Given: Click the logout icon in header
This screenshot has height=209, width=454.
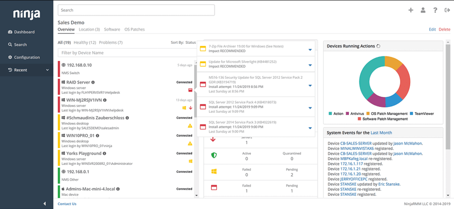Looking at the screenshot, I should [447, 10].
